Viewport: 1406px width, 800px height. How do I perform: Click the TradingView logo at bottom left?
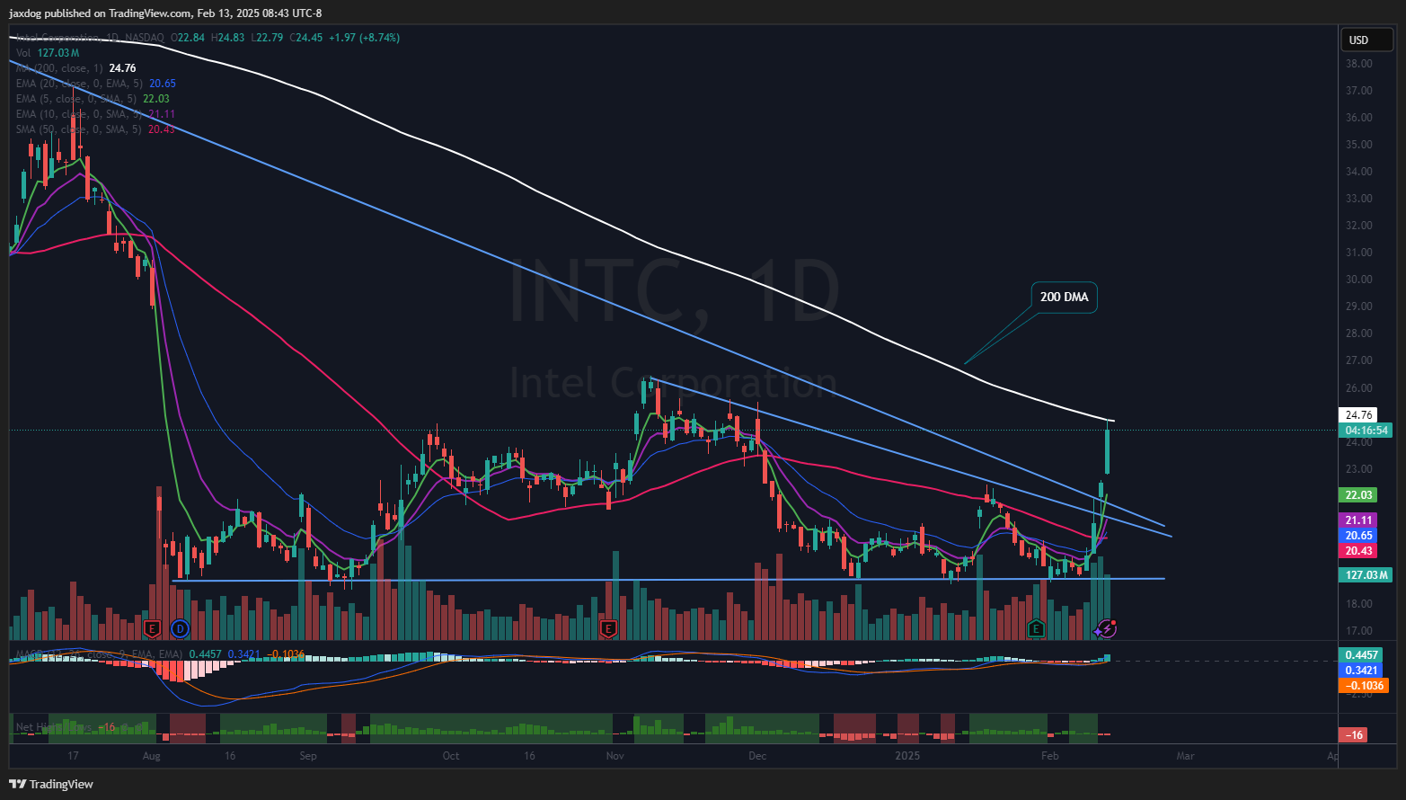click(51, 784)
